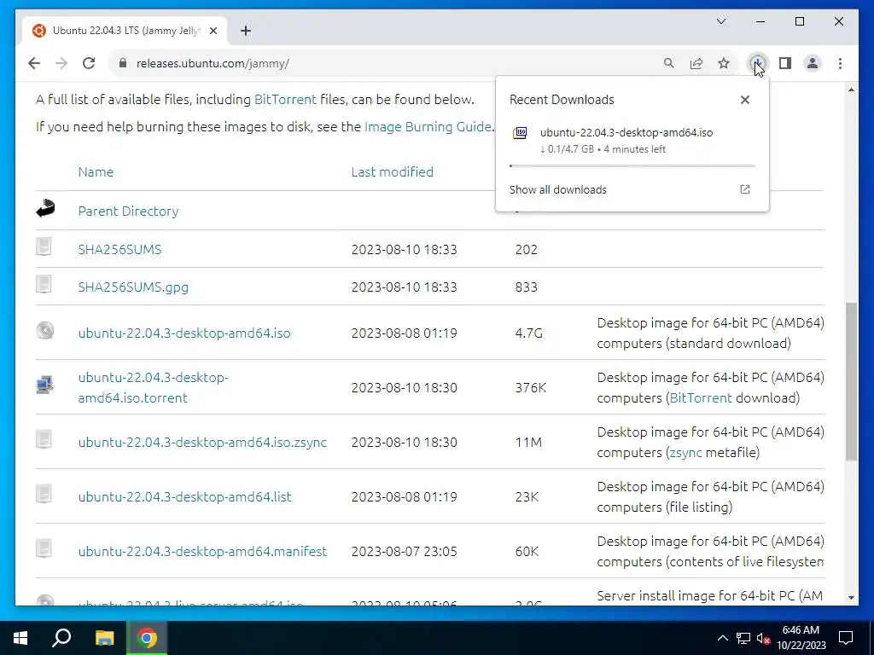Viewport: 874px width, 655px height.
Task: Open downloads page via external link icon
Action: point(744,189)
